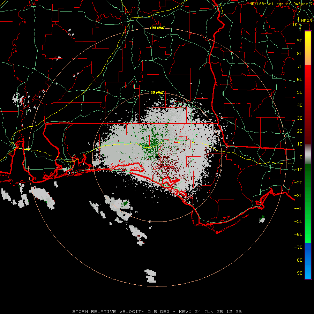
Task: Click the 50 value on the velocity scale
Action: [x=300, y=92]
